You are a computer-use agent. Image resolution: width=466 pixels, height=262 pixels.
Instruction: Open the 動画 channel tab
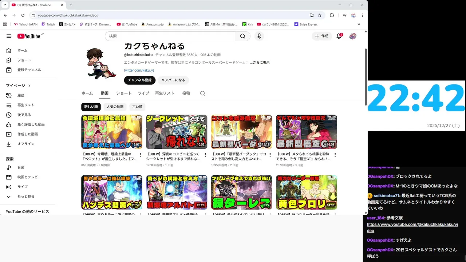[104, 93]
